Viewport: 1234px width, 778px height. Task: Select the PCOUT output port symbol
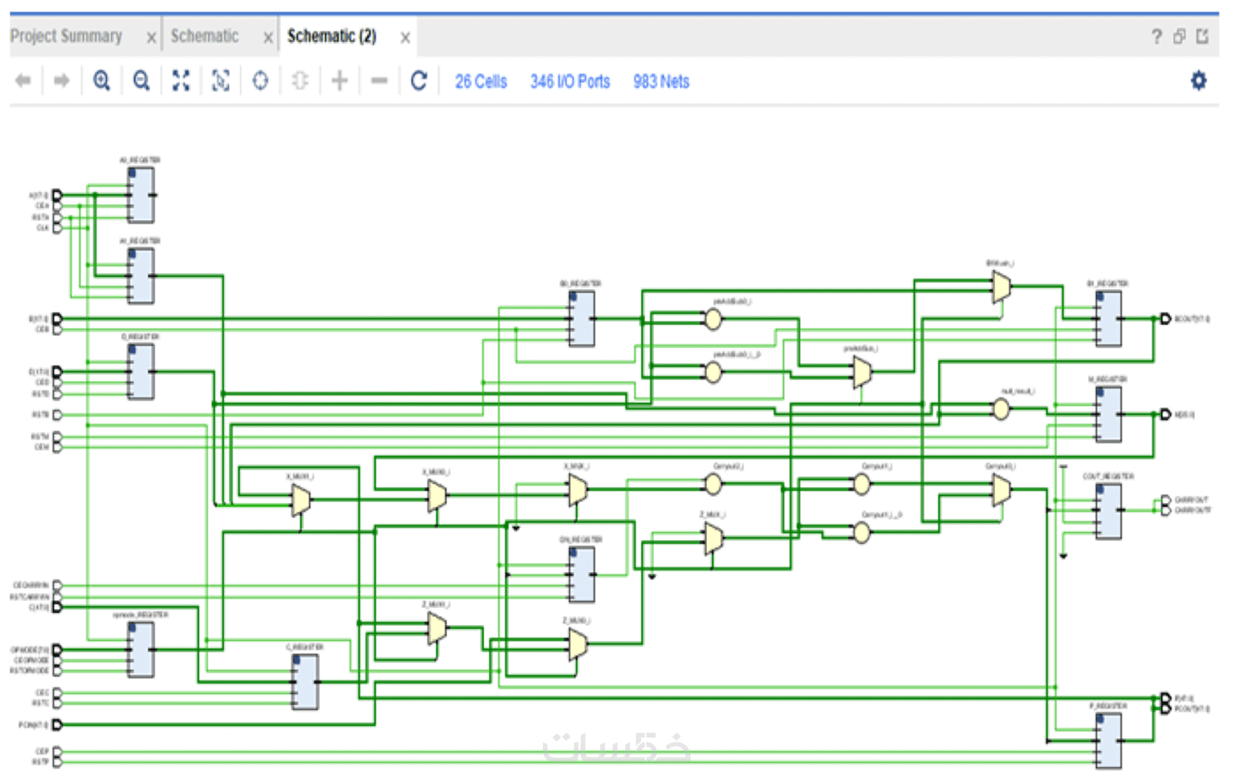[1165, 708]
